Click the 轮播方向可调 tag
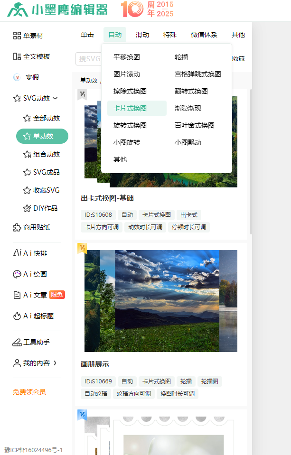 pyautogui.click(x=133, y=394)
